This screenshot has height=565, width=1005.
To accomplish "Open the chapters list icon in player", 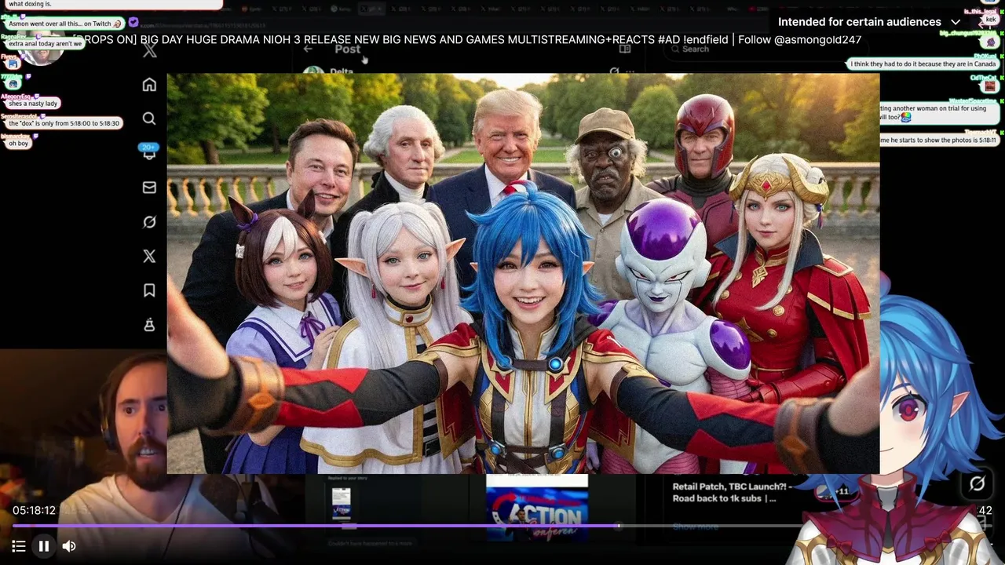I will [x=19, y=546].
